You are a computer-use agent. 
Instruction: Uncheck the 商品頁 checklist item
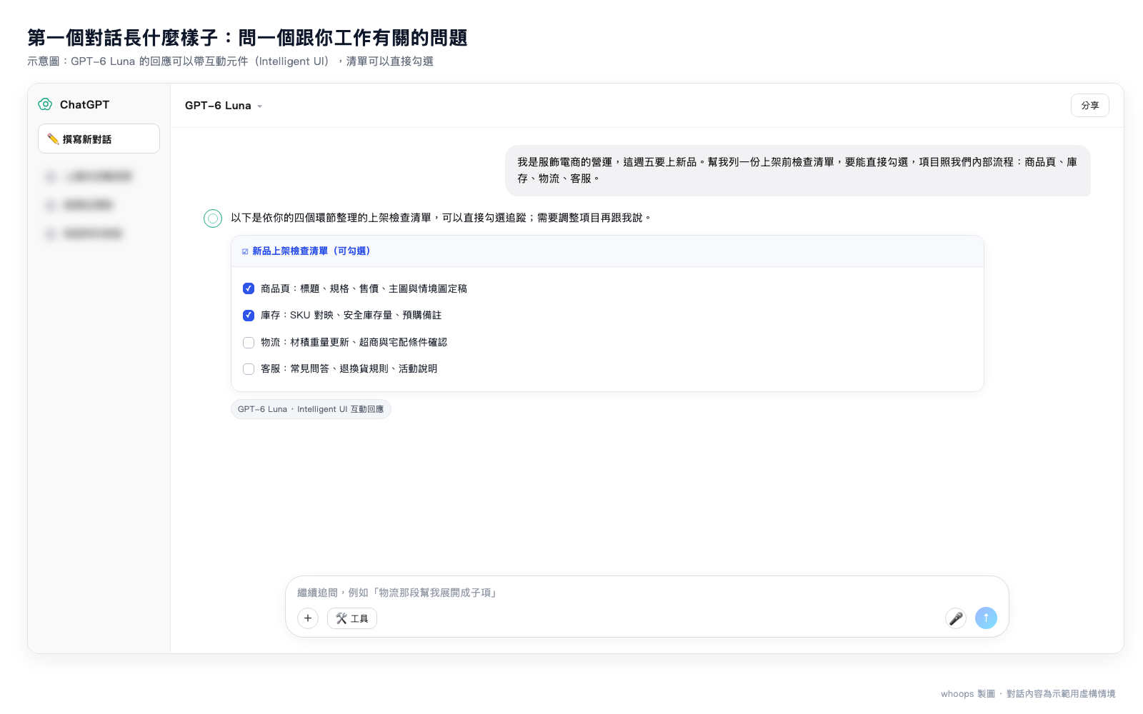pyautogui.click(x=249, y=288)
